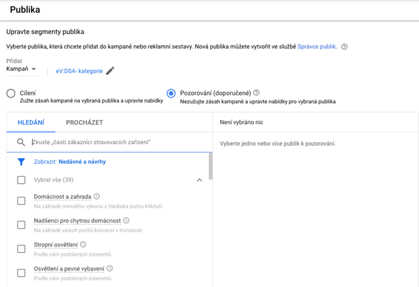Screen dimensions: 419x287
Task: Click the clock icon beside Osvětlení a pevné vybavení
Action: 110,268
